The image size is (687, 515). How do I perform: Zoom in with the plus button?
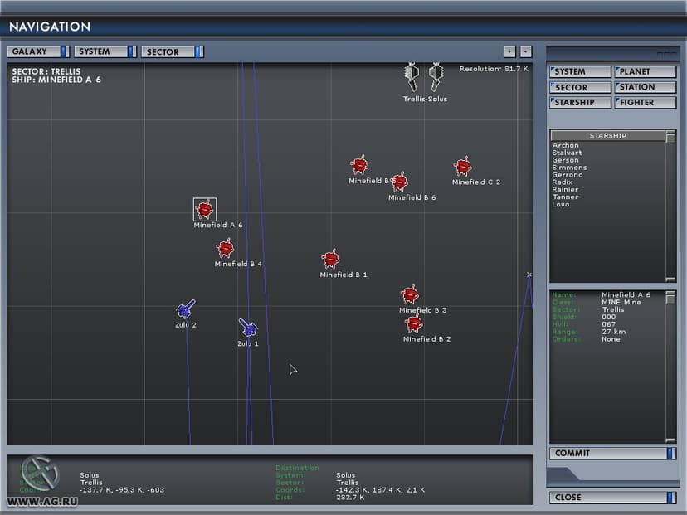[509, 51]
